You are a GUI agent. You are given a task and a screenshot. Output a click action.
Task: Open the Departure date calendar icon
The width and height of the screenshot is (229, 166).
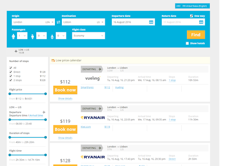(151, 22)
